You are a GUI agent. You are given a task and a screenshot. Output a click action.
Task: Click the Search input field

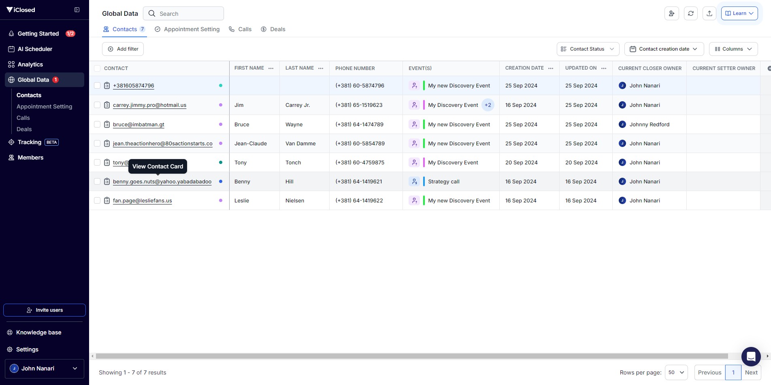click(189, 14)
